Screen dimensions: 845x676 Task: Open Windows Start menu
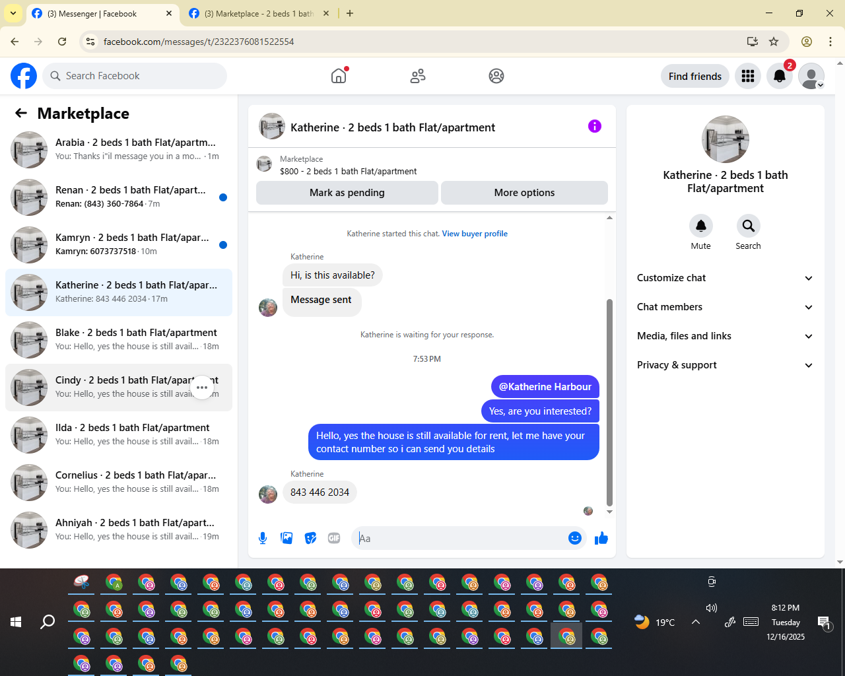tap(16, 622)
